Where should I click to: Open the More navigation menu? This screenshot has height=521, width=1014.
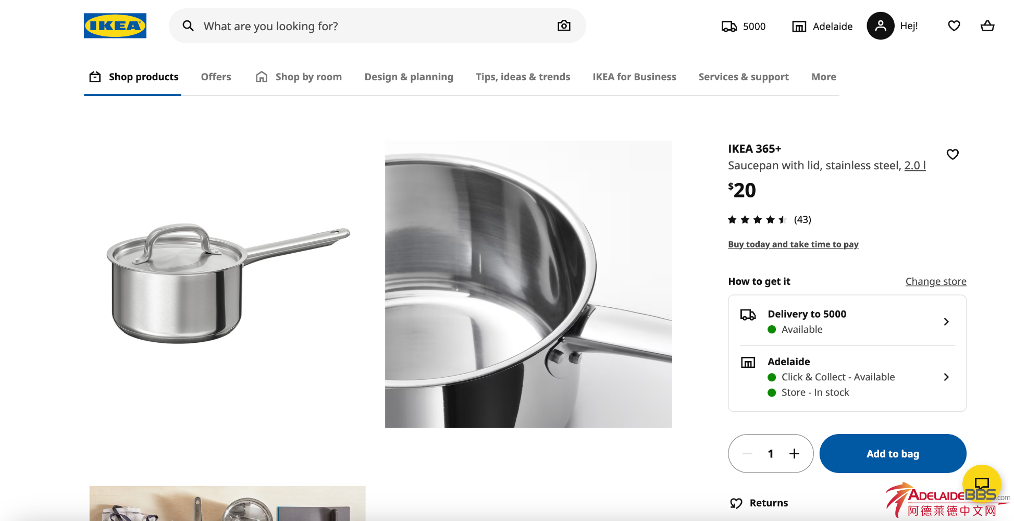pos(823,77)
